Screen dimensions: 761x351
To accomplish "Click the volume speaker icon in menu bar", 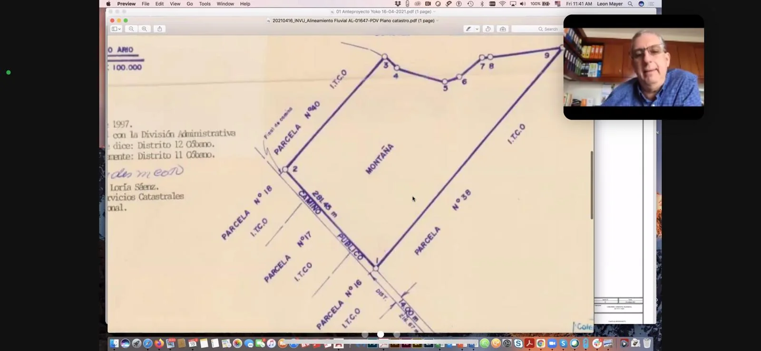I will [523, 4].
